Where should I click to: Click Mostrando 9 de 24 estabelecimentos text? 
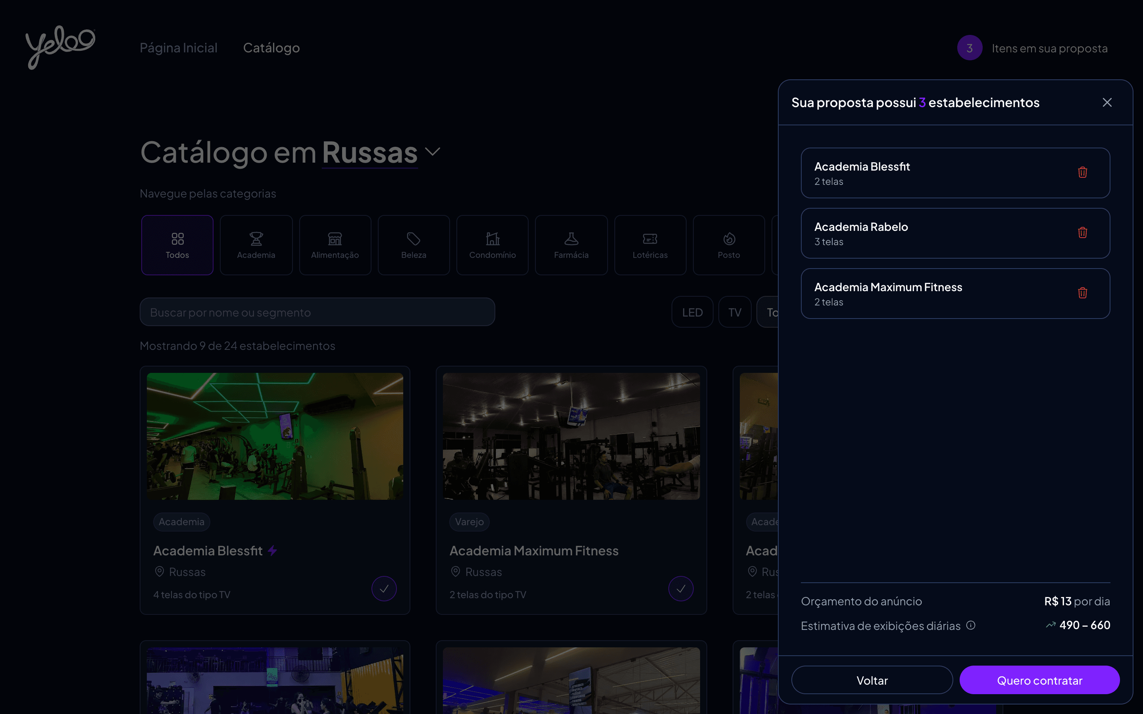click(x=238, y=346)
